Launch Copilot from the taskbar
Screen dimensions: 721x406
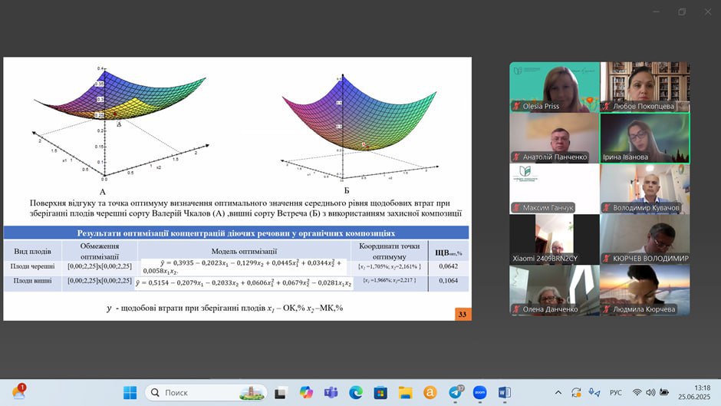tap(306, 393)
